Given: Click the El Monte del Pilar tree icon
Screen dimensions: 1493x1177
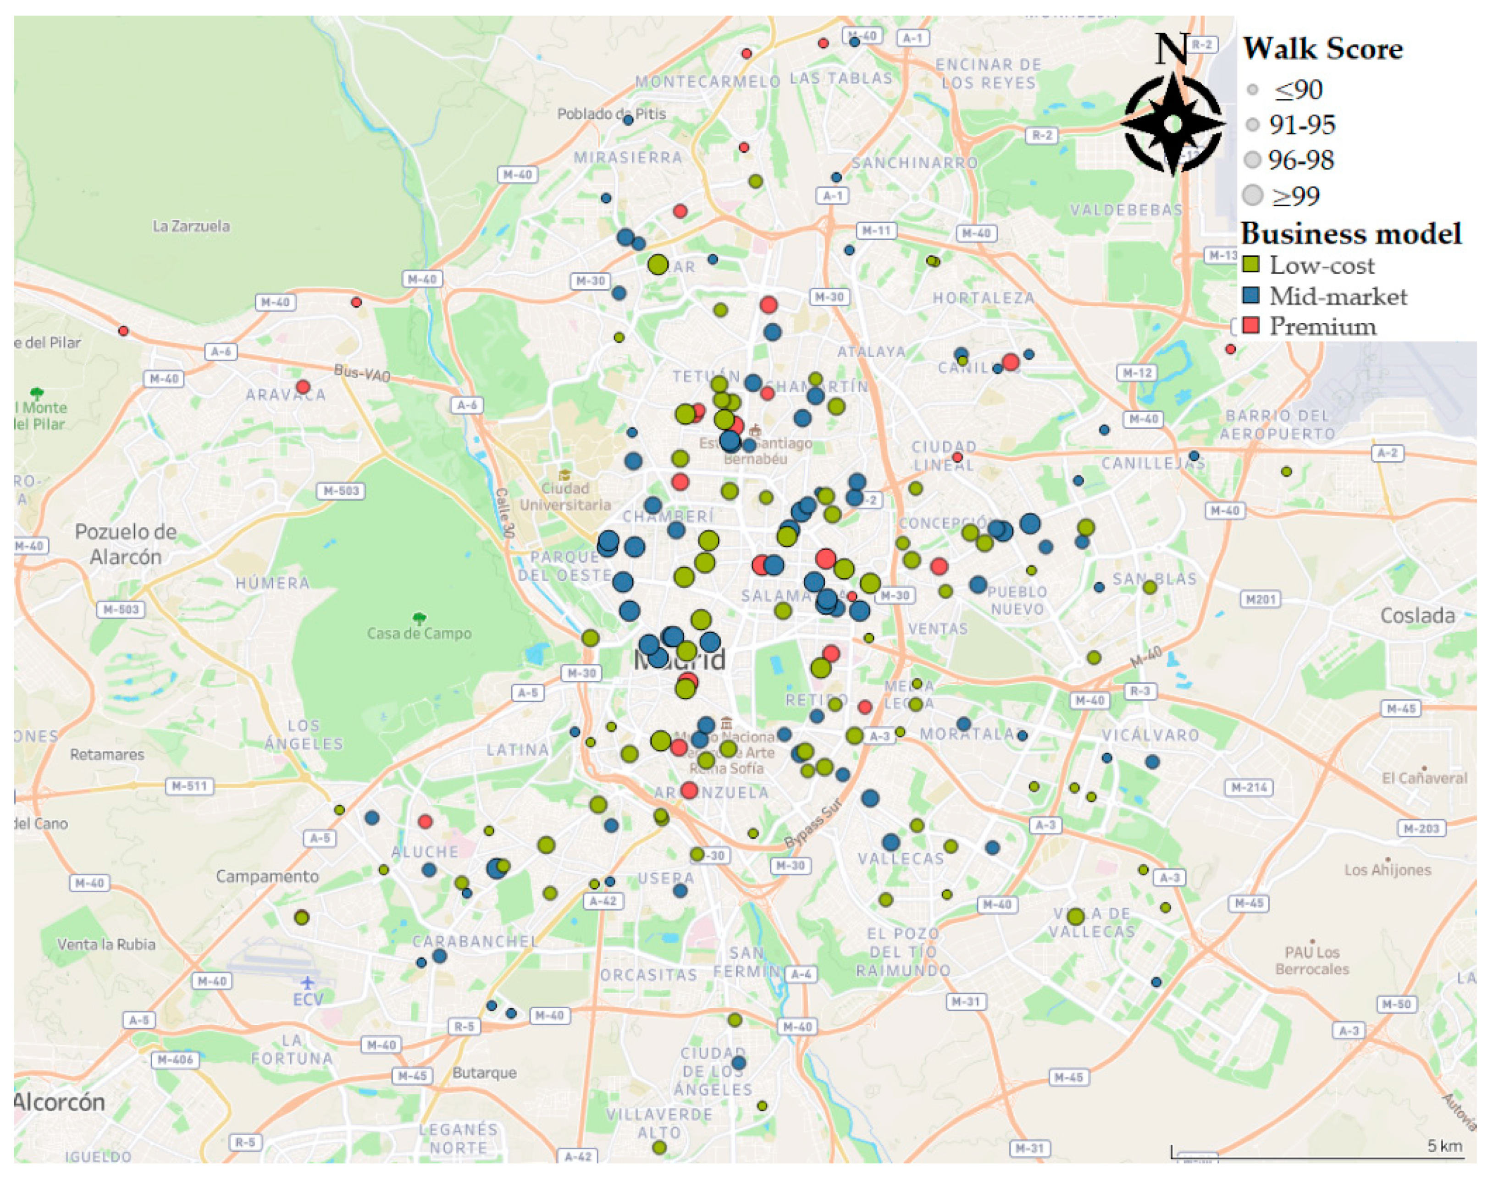Looking at the screenshot, I should click(x=37, y=393).
